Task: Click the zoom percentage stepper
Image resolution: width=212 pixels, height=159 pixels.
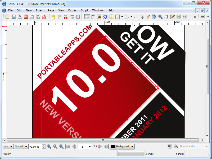Action: [44, 147]
